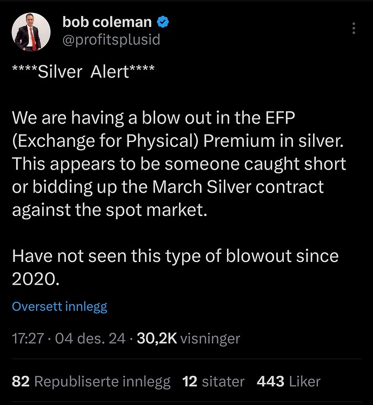Open the "443 Liker" likes list

click(288, 382)
